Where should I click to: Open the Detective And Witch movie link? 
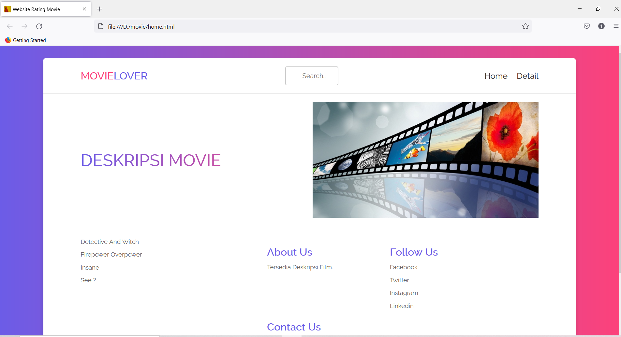[x=110, y=242]
